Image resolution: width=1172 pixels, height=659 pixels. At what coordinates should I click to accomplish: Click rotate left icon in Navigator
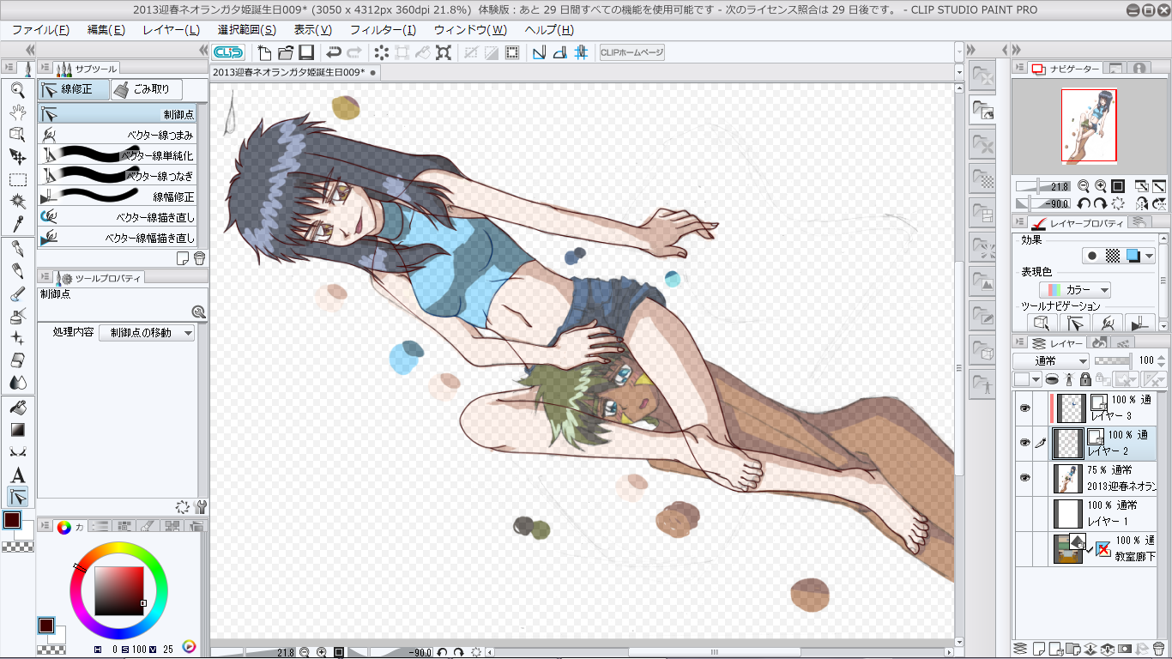tap(1084, 203)
